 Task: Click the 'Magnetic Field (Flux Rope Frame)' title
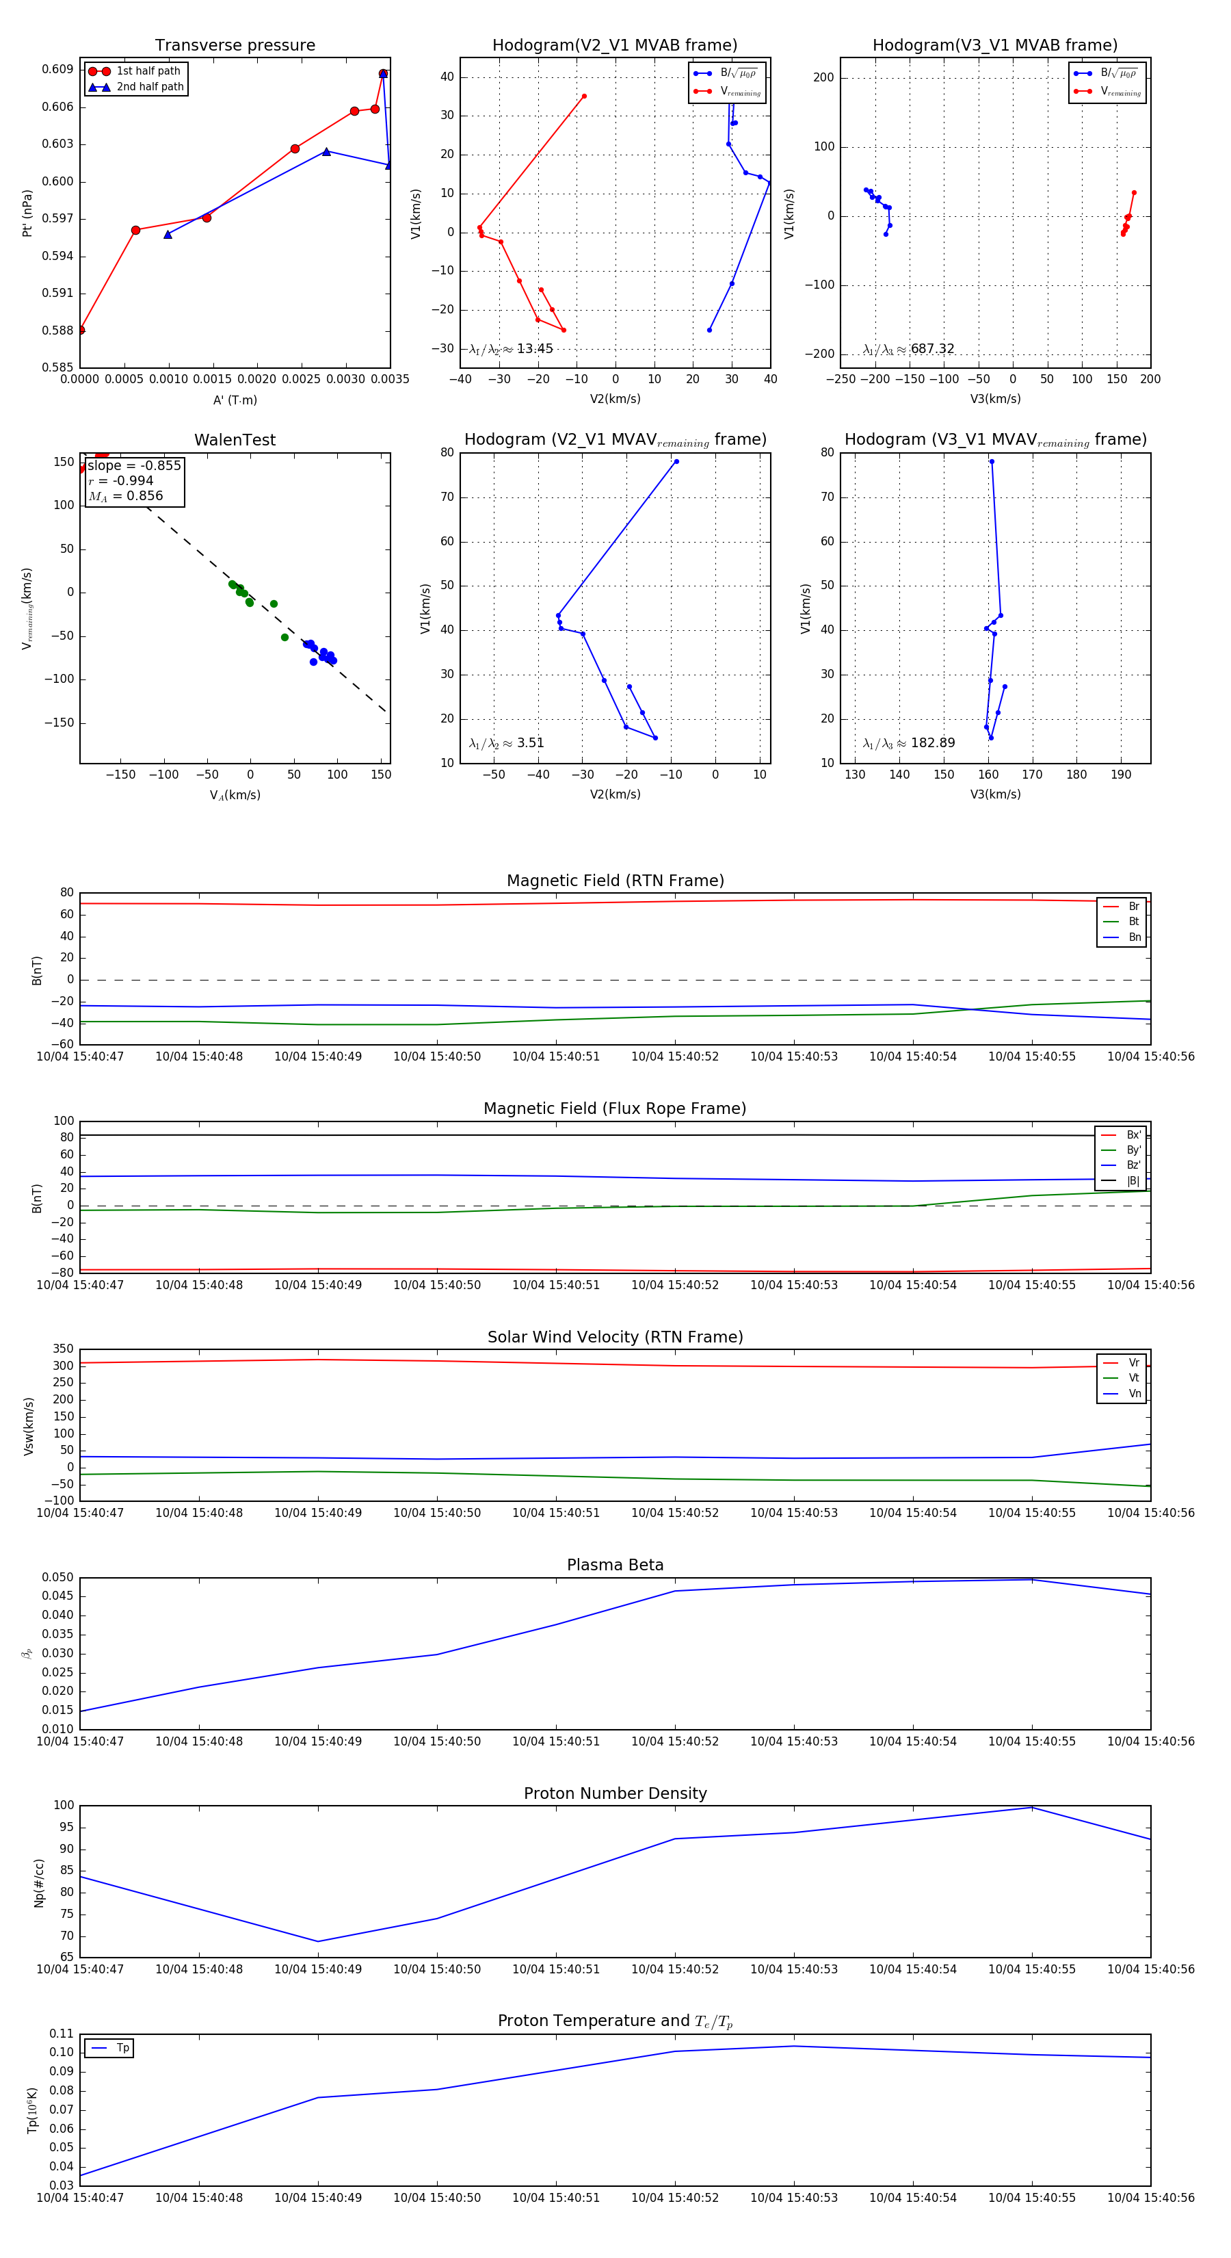(x=615, y=1109)
